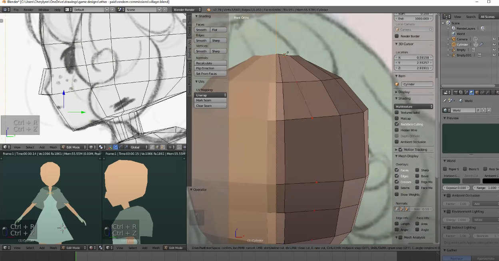Click the 3D Cursor X location field

tap(413, 57)
